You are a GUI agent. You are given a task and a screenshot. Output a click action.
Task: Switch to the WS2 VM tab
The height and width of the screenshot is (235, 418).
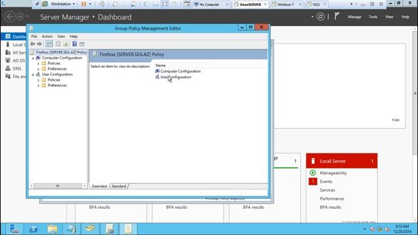(316, 5)
